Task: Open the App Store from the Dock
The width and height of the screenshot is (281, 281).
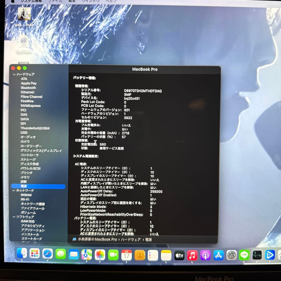Action: tap(218, 255)
